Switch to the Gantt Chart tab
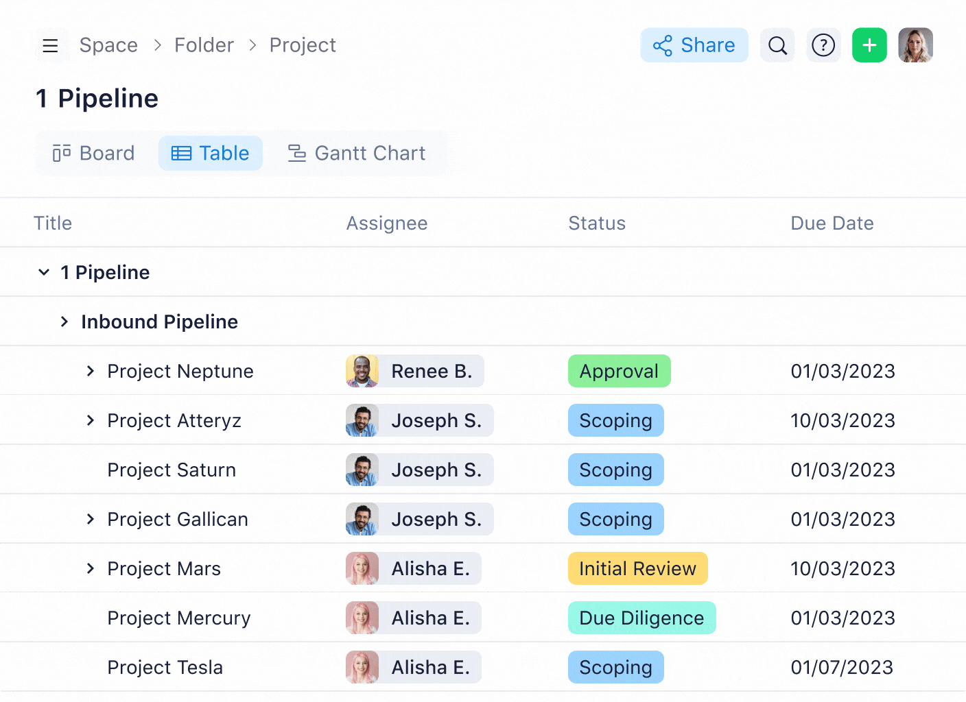 coord(357,153)
